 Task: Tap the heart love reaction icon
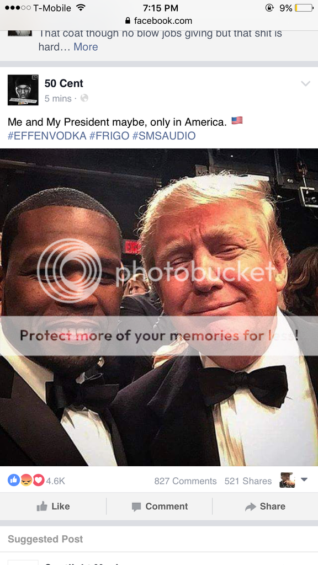tap(38, 480)
